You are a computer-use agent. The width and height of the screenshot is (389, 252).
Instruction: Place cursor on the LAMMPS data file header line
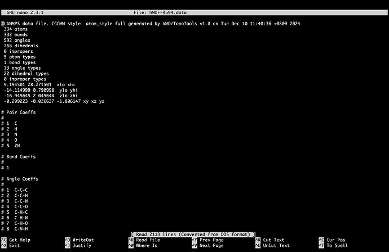point(151,24)
